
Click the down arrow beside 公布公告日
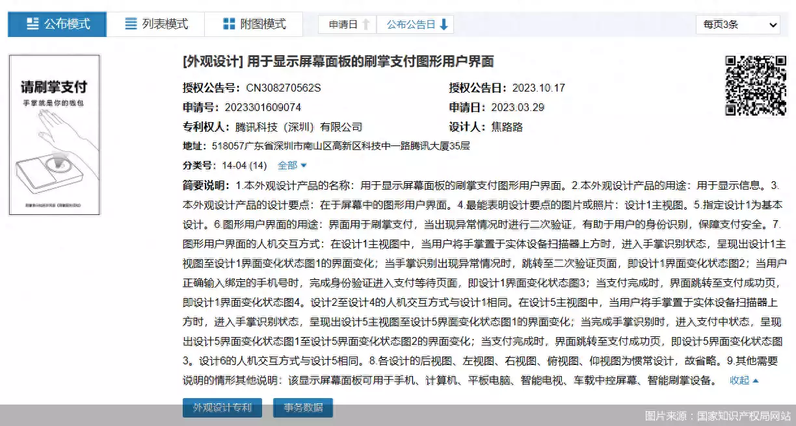point(444,25)
